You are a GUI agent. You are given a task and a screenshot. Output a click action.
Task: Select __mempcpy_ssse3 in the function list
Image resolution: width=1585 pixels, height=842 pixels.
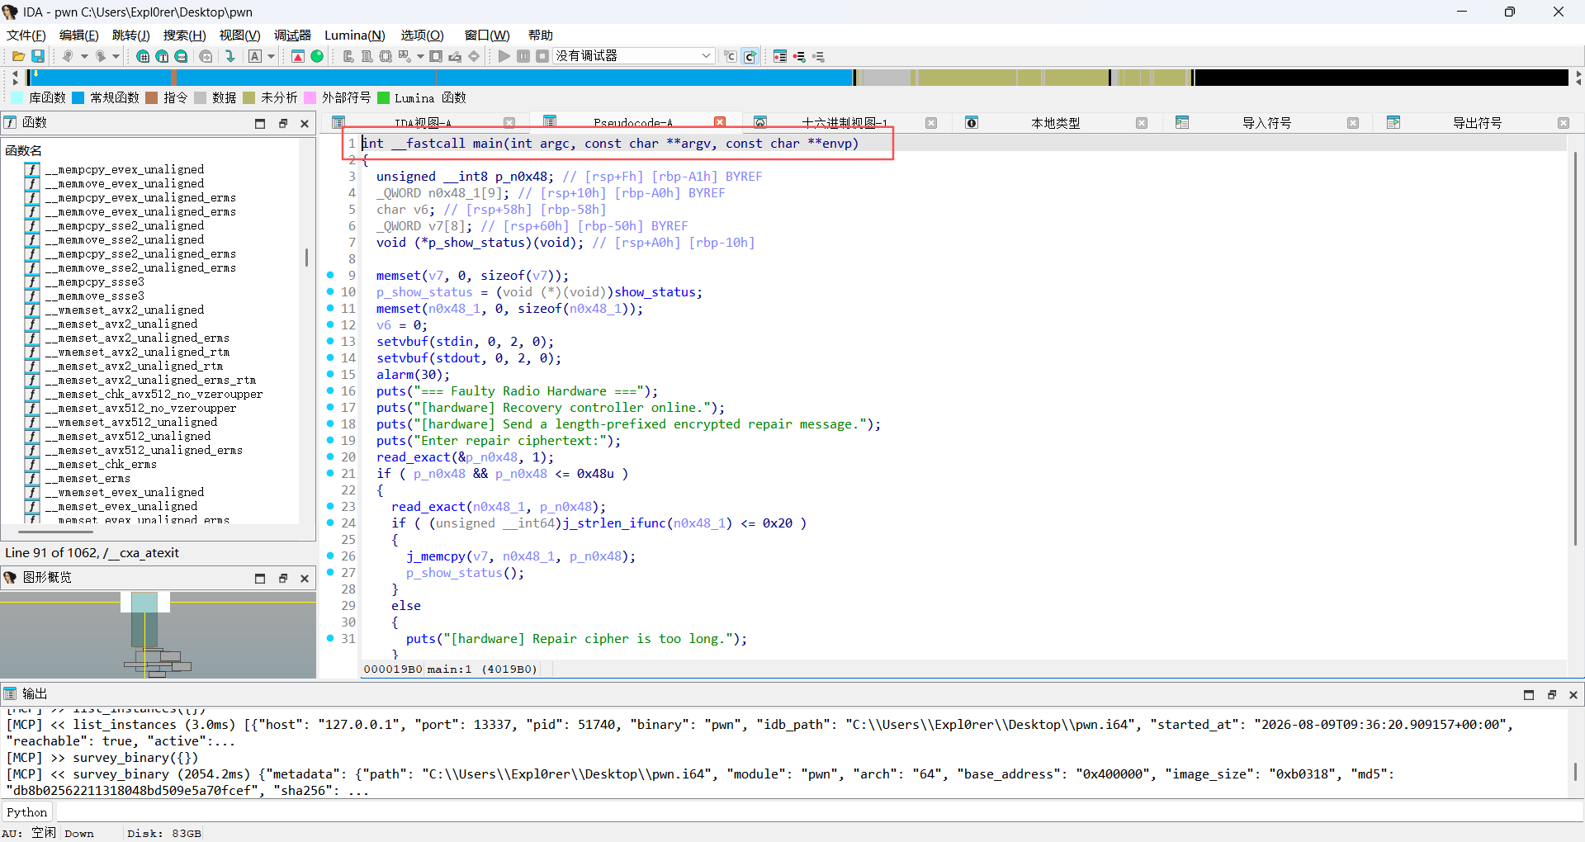(x=94, y=281)
